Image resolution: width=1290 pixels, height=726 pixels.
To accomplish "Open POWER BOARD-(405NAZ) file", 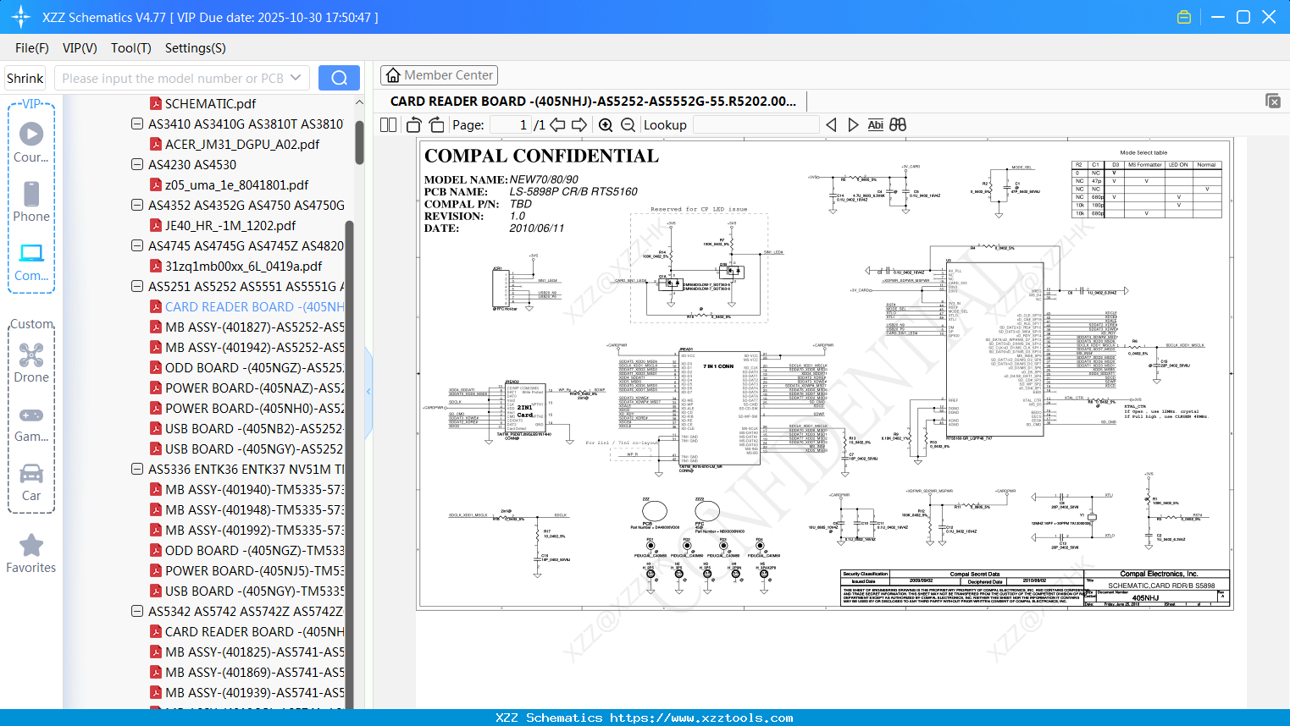I will pyautogui.click(x=246, y=388).
